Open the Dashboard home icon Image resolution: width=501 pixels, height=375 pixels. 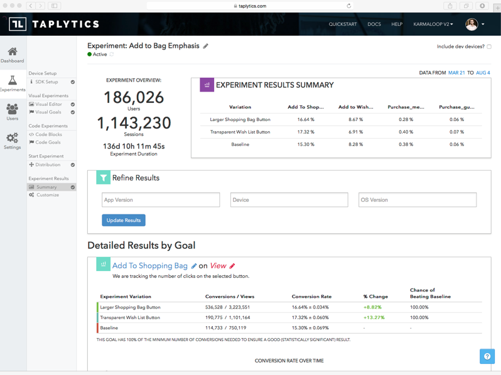tap(13, 51)
